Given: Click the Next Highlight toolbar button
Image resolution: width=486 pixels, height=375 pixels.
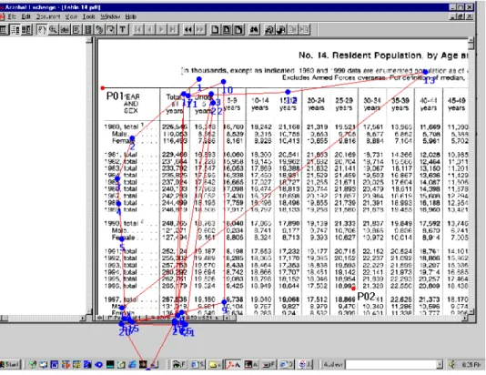Looking at the screenshot, I should coord(304,30).
